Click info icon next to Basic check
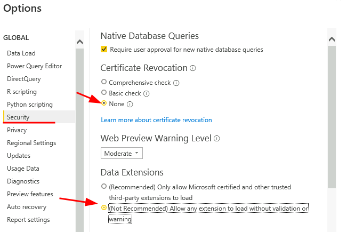Viewport: 347px width, 232px height. (x=146, y=93)
